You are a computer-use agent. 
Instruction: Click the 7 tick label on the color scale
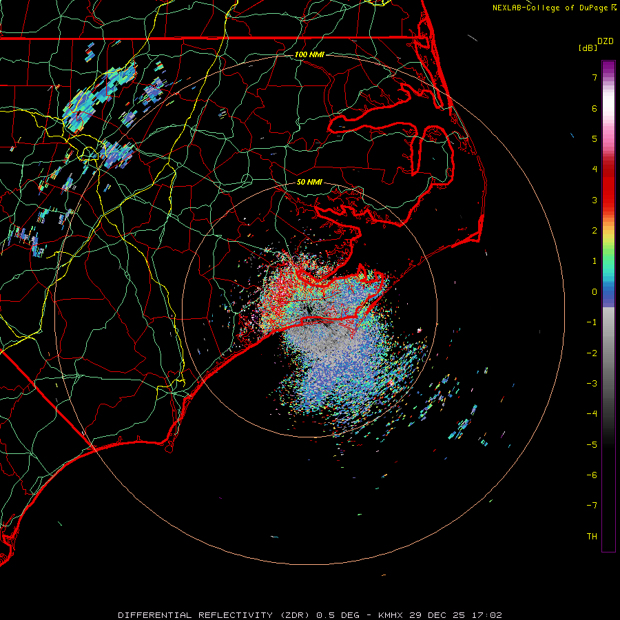coord(595,77)
